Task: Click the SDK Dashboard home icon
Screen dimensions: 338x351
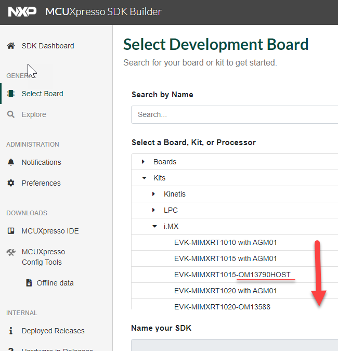Action: [x=11, y=46]
